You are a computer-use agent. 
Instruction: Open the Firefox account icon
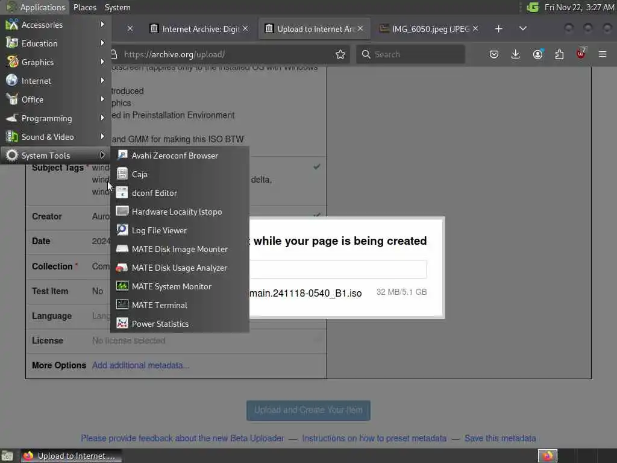click(537, 54)
